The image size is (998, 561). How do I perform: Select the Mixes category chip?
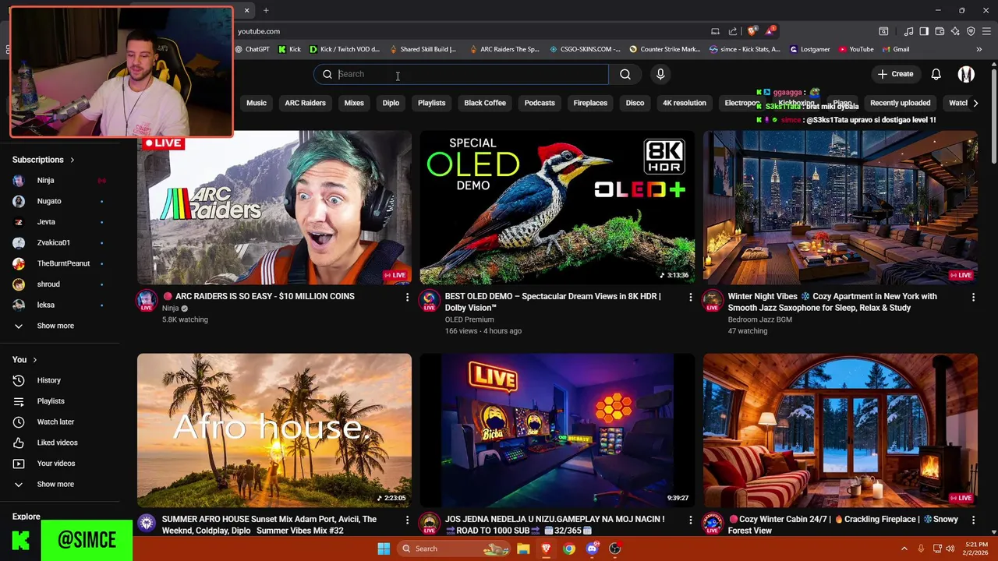354,103
